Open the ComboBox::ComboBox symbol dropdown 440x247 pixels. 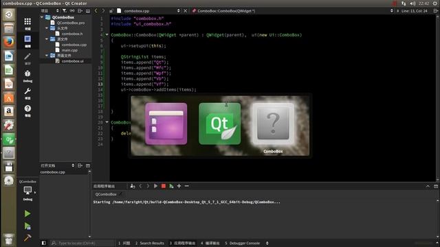click(392, 11)
